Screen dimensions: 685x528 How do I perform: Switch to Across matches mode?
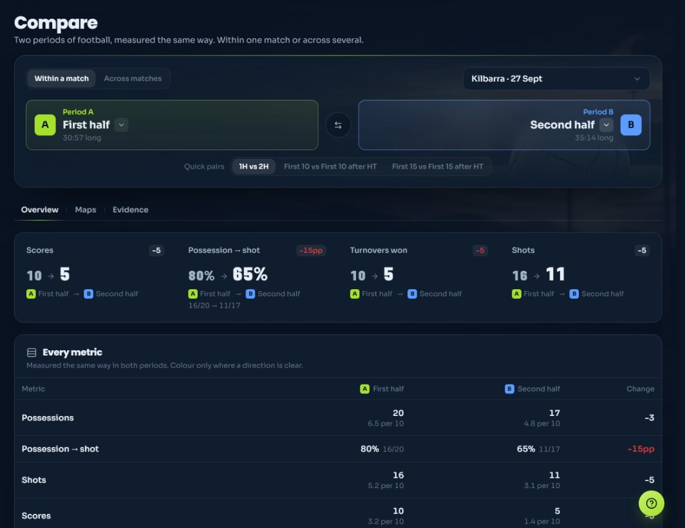133,79
